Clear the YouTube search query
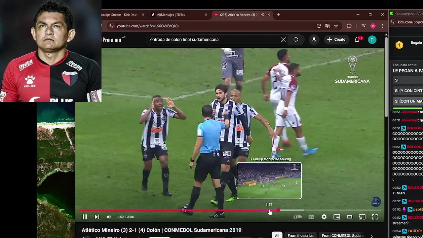Image resolution: width=423 pixels, height=238 pixels. point(283,40)
